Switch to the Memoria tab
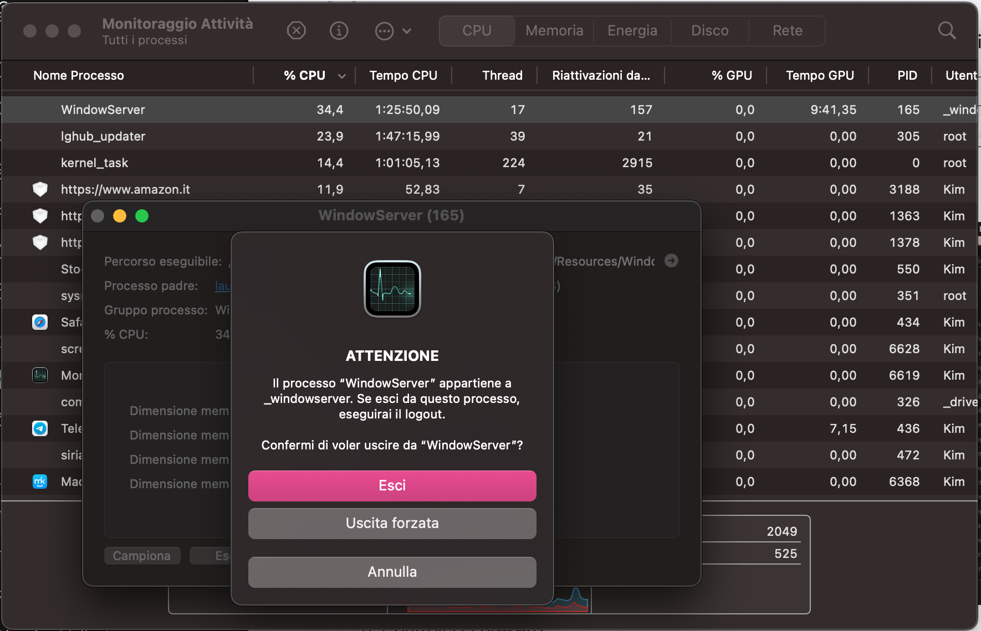This screenshot has height=631, width=981. (554, 30)
